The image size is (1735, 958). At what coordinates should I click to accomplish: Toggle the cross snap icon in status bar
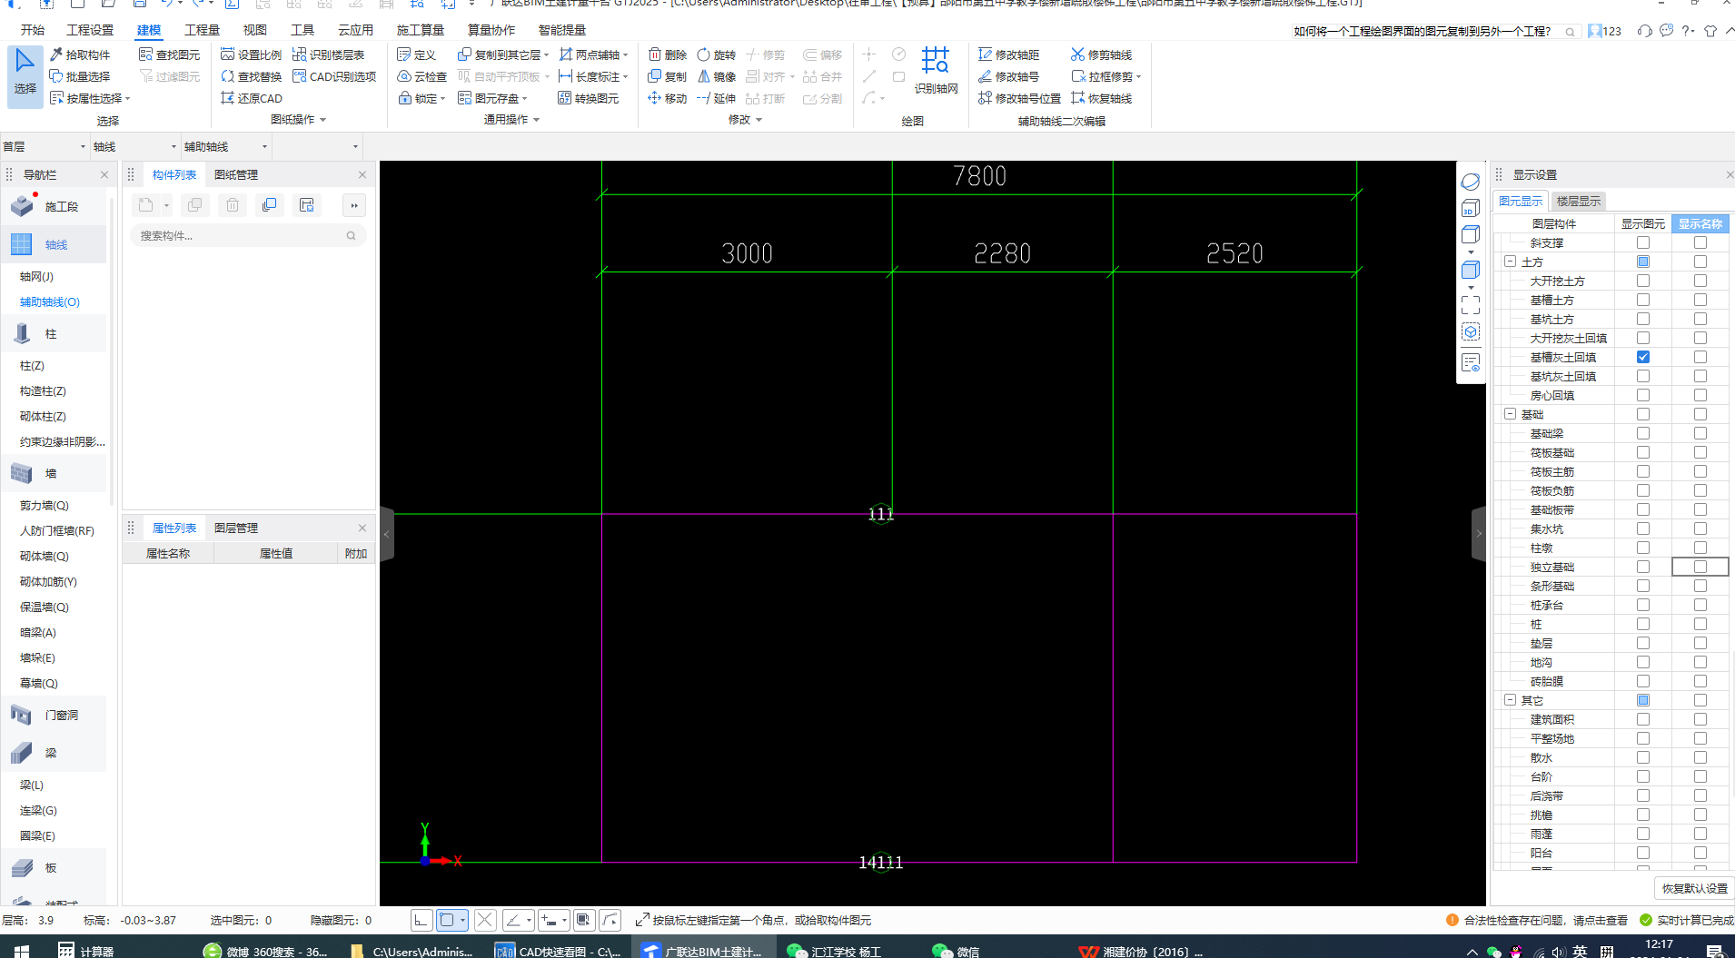pyautogui.click(x=485, y=920)
